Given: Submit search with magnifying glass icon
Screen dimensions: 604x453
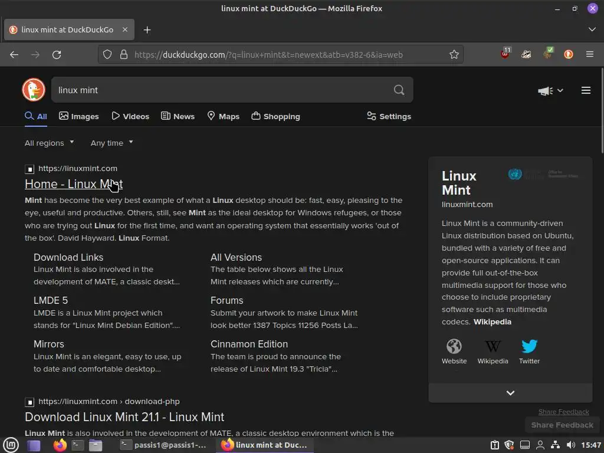Looking at the screenshot, I should (399, 90).
